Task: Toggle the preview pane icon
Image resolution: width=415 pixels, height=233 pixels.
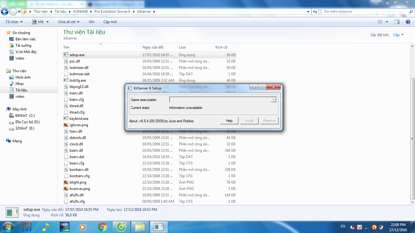Action: (x=397, y=22)
